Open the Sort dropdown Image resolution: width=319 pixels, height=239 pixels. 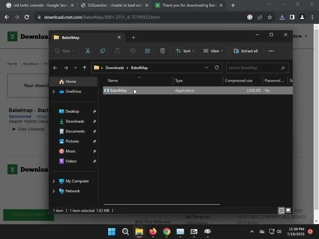click(185, 51)
